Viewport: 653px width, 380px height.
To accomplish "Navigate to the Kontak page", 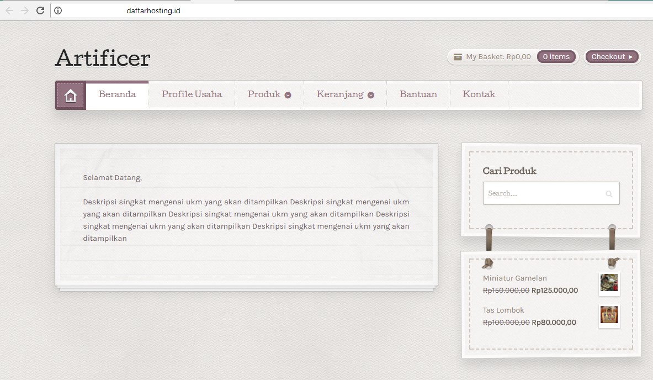I will (x=479, y=94).
